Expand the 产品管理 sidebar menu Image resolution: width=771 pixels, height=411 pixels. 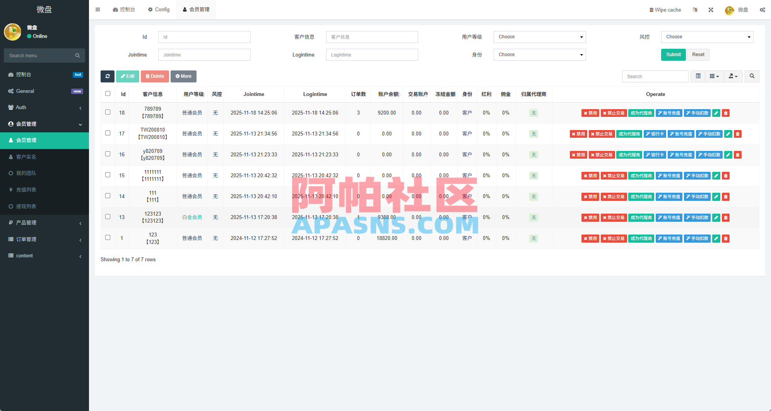[44, 223]
